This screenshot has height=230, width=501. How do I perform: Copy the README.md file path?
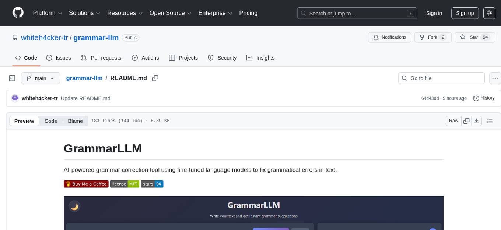point(155,78)
